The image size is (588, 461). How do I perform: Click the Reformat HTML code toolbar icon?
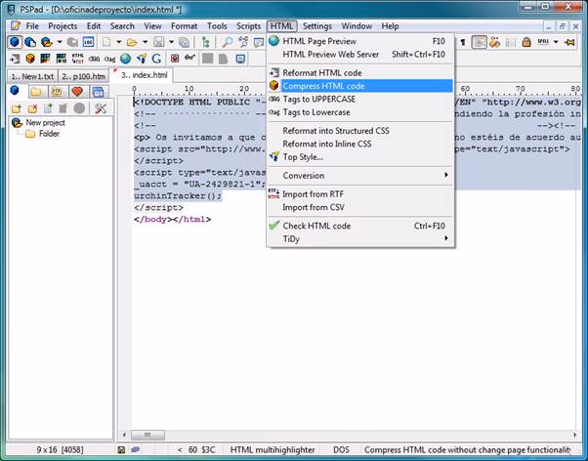15,59
